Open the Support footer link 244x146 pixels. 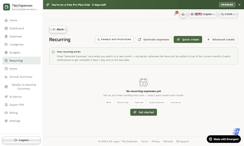click(x=183, y=141)
